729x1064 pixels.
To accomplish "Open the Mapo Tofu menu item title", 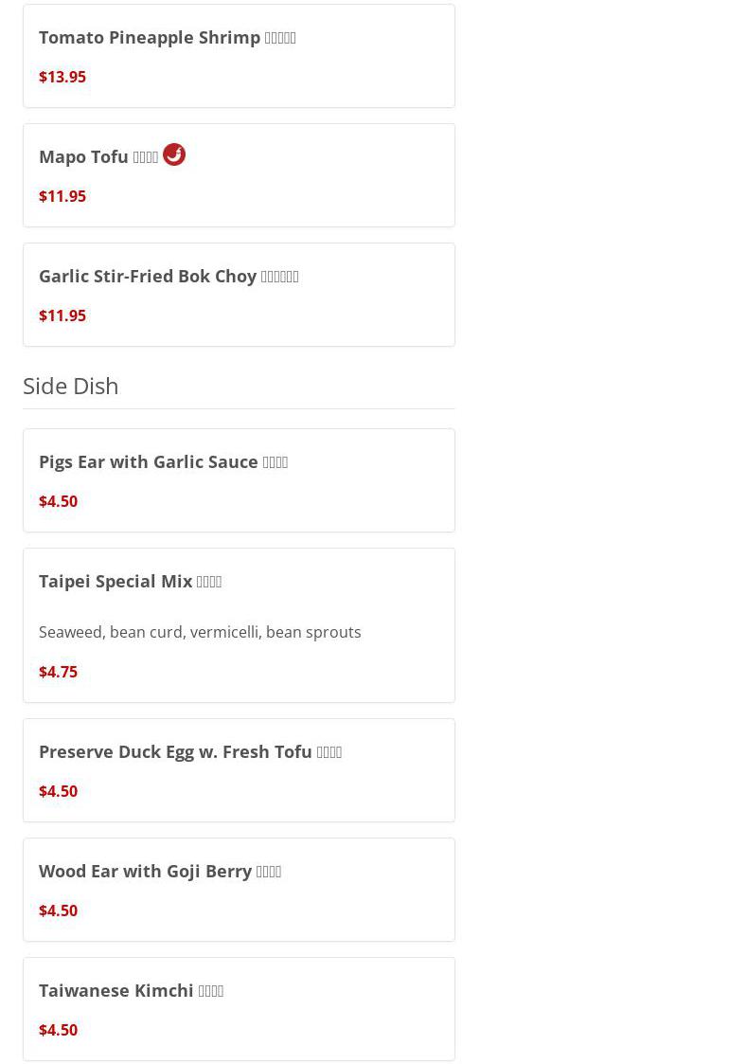I will click(84, 157).
